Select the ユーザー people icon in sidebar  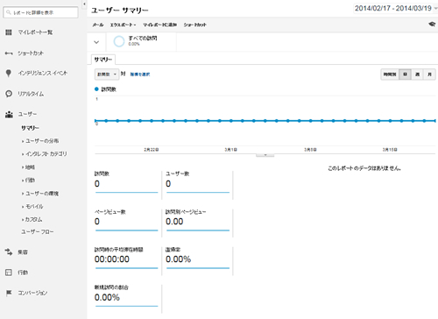pyautogui.click(x=9, y=114)
